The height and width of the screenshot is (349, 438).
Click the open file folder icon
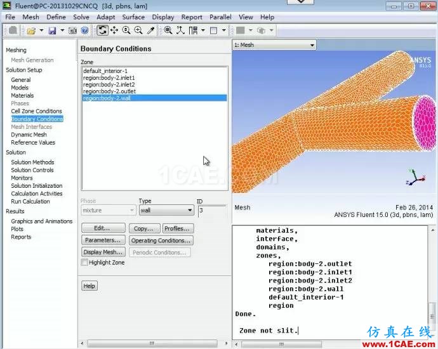pos(31,30)
